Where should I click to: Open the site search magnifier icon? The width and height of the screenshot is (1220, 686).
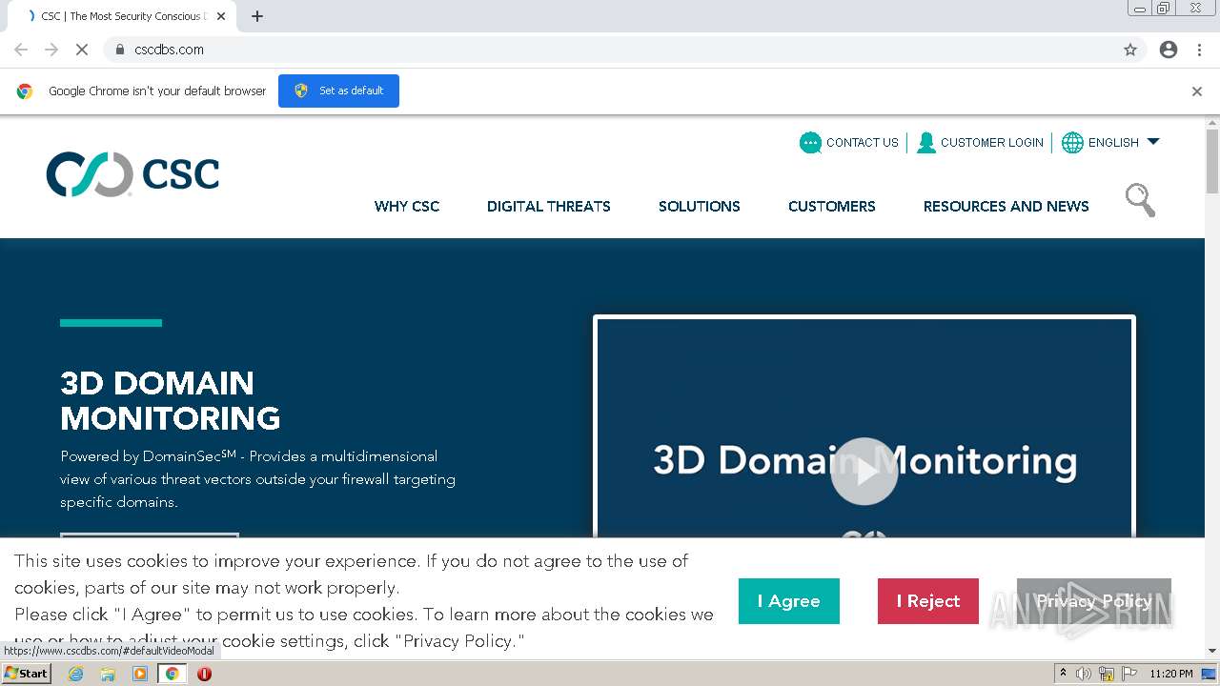click(1140, 200)
